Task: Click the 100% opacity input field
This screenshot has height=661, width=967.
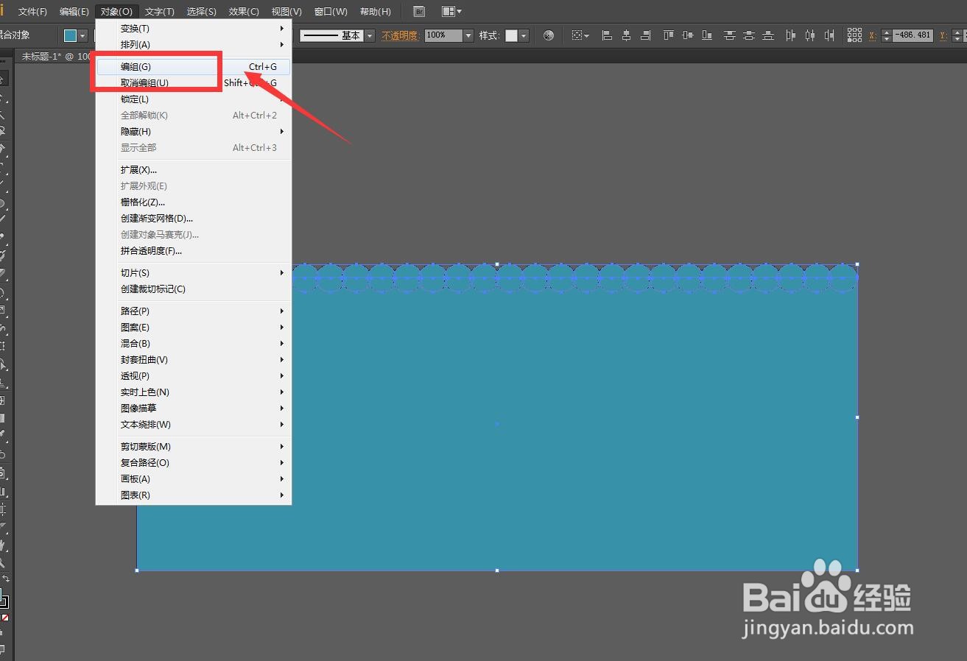Action: pyautogui.click(x=443, y=35)
